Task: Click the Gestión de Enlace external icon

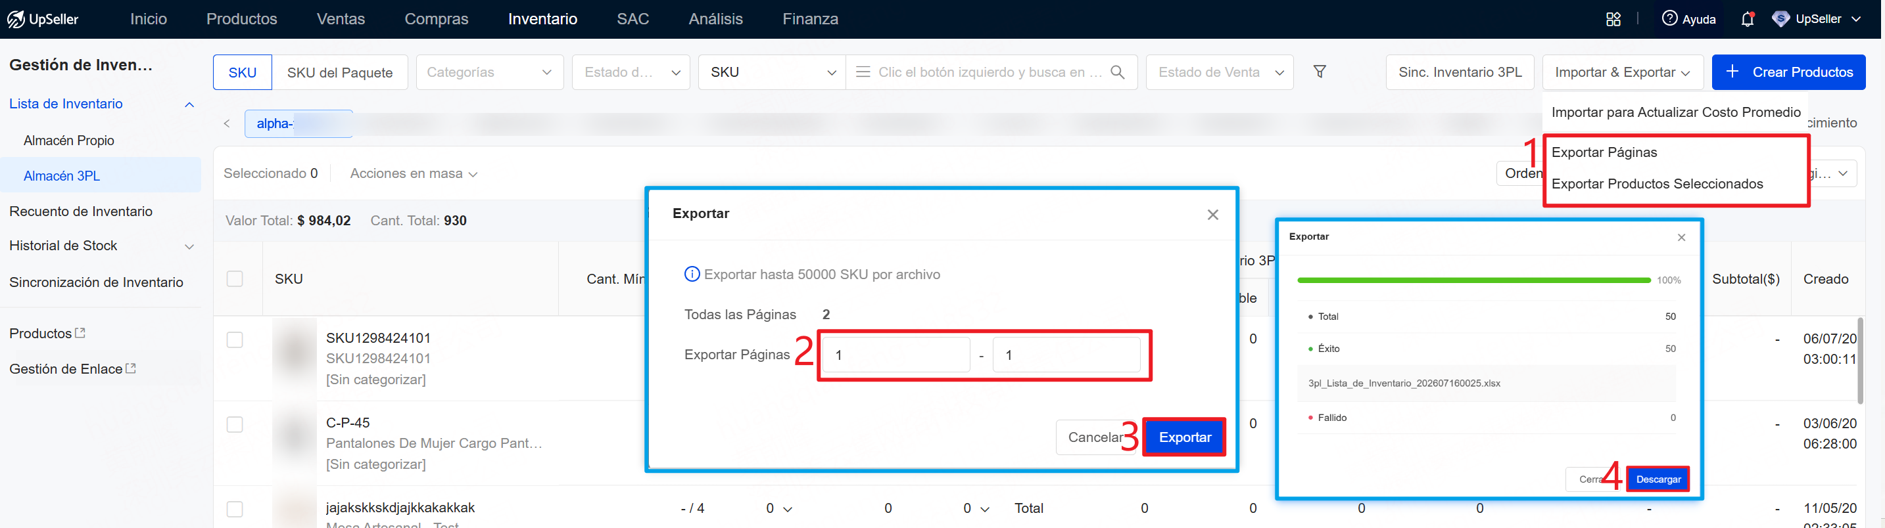Action: 131,368
